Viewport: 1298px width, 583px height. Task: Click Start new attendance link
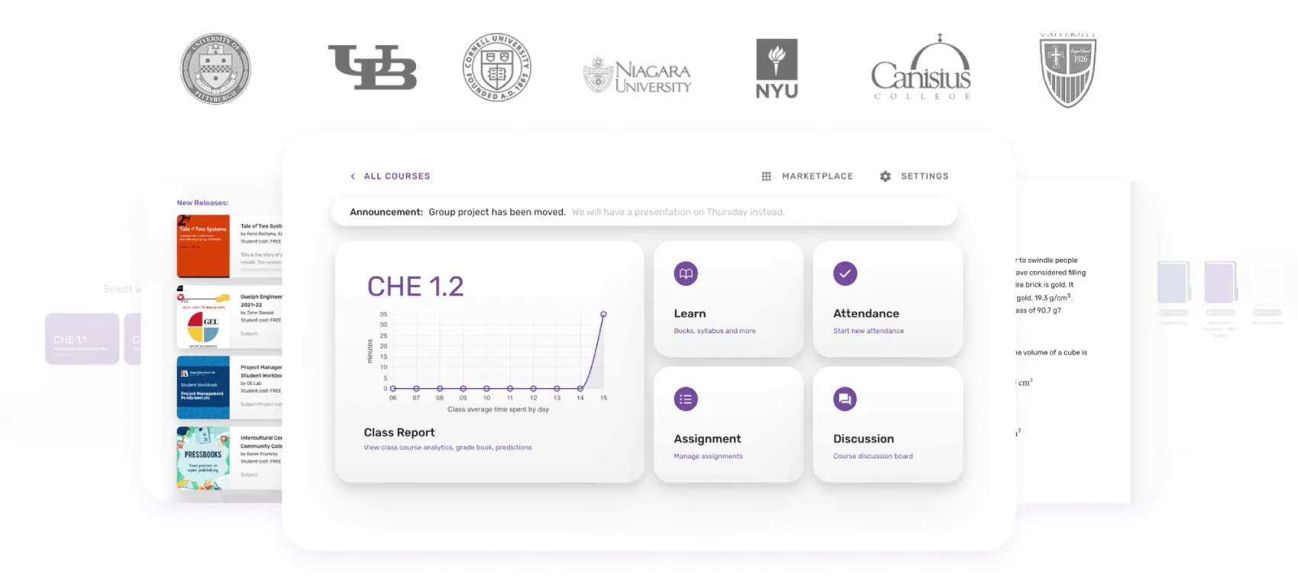point(868,331)
